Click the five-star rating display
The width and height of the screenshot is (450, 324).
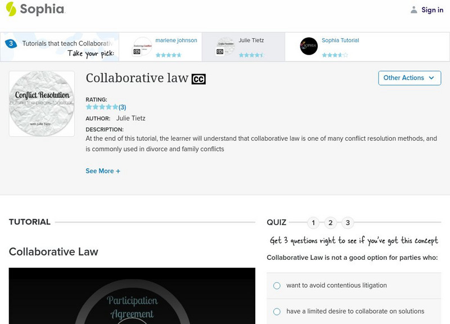click(101, 106)
